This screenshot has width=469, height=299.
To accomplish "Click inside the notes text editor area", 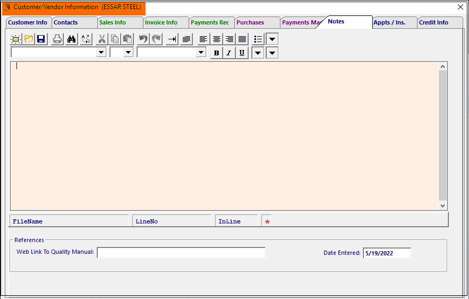I will [x=224, y=136].
